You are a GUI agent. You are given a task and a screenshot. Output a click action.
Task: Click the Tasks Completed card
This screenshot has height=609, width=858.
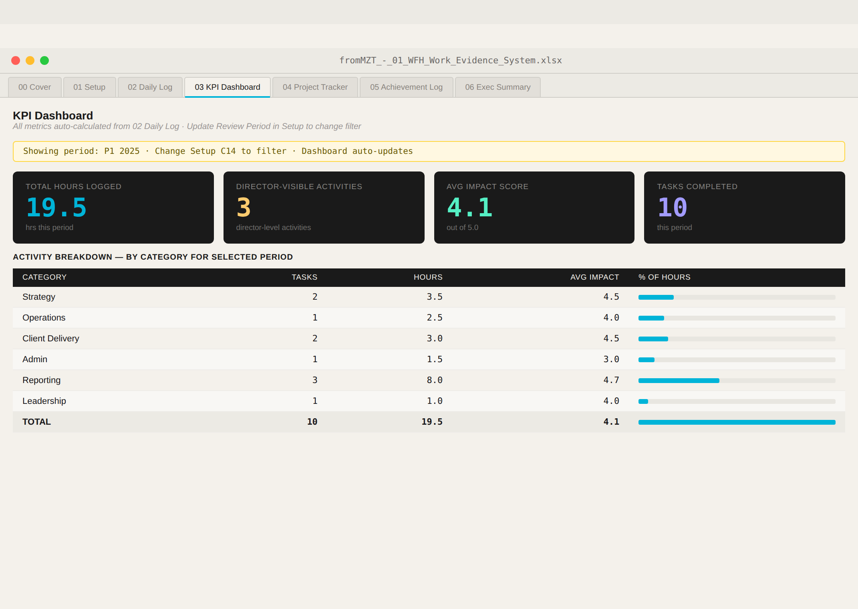[x=745, y=208]
